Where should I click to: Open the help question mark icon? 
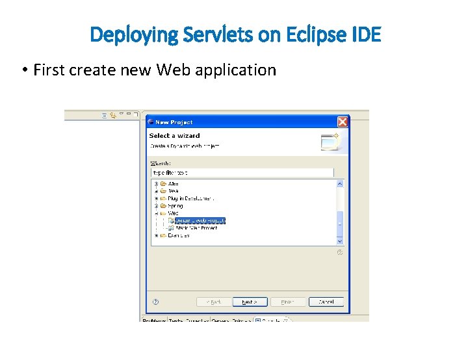pyautogui.click(x=155, y=302)
